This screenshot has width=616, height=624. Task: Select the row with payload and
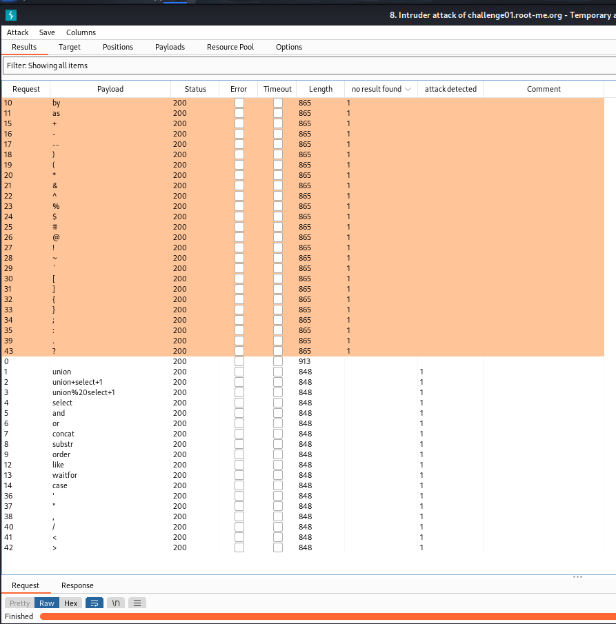[x=303, y=413]
